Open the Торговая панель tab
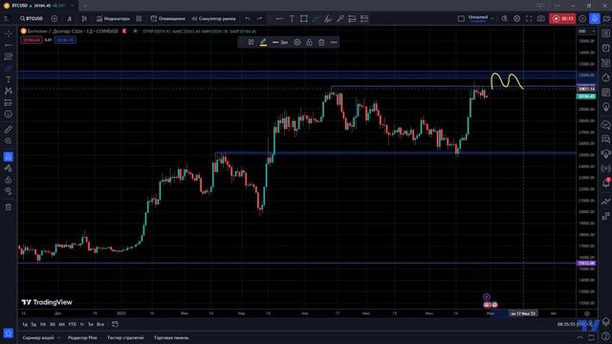The image size is (612, 344). click(171, 337)
